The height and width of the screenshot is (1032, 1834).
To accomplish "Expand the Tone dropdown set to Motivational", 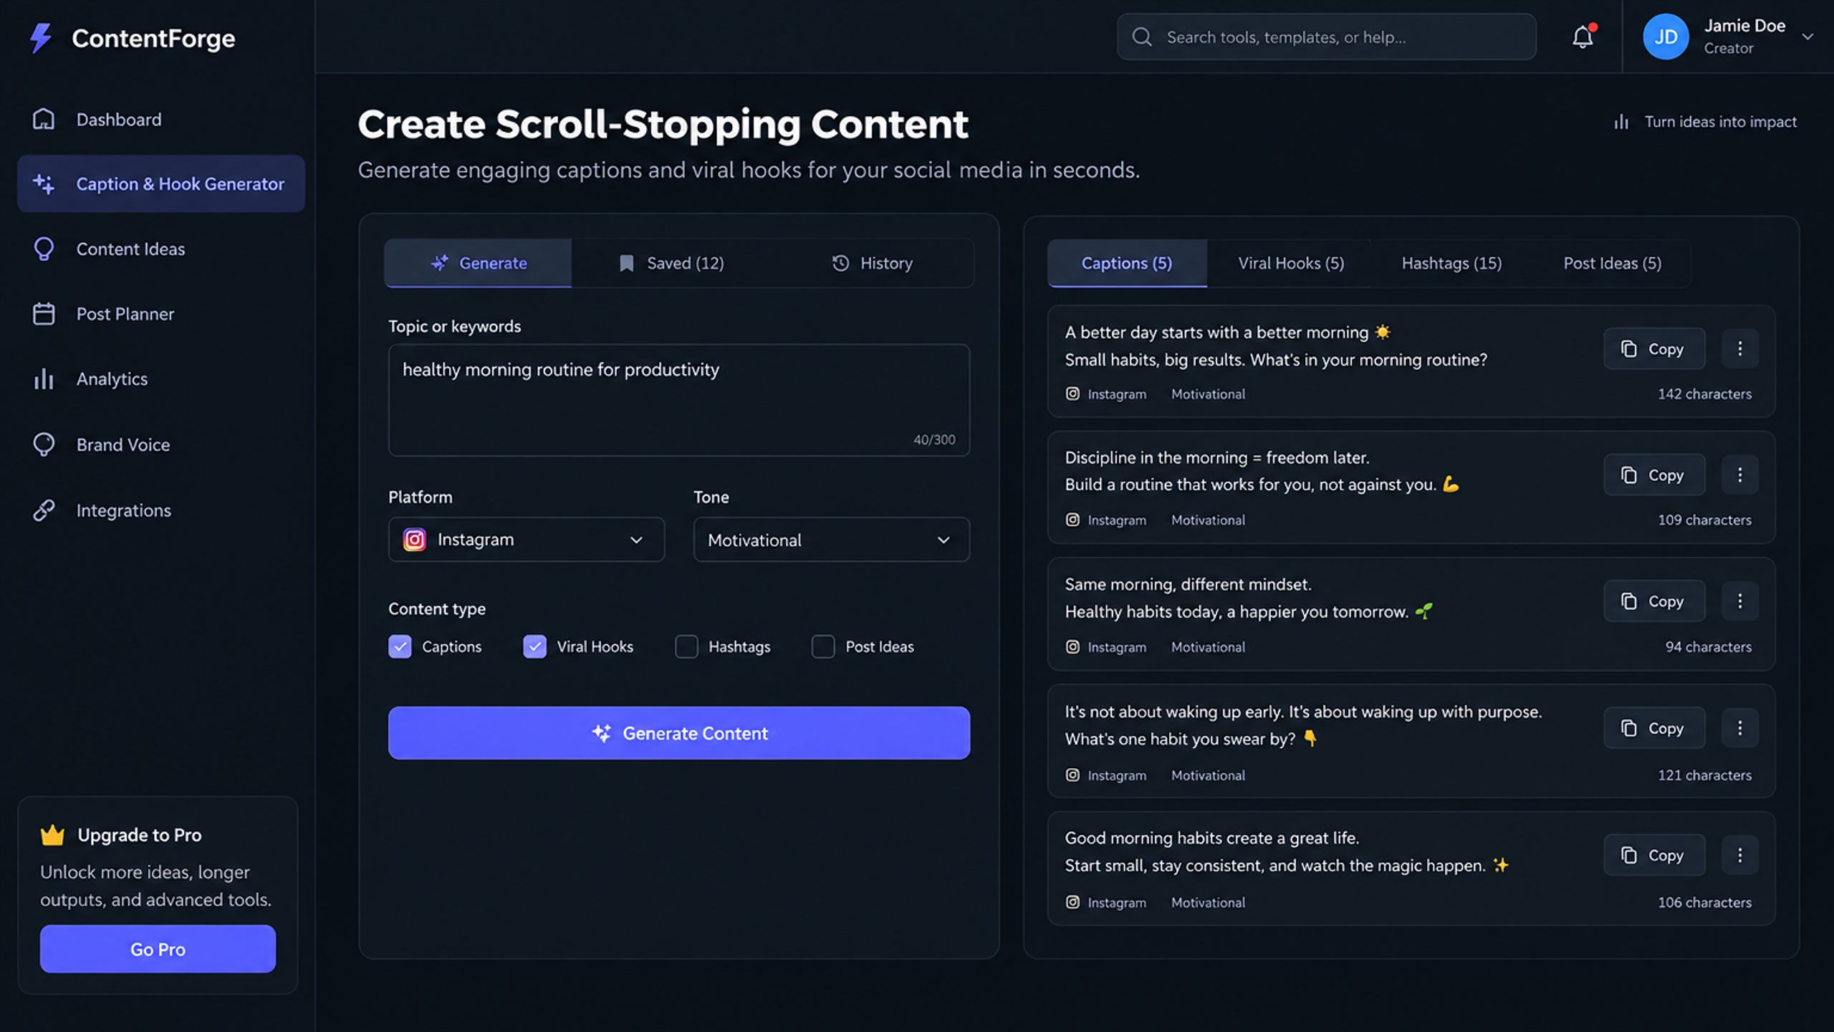I will click(832, 540).
